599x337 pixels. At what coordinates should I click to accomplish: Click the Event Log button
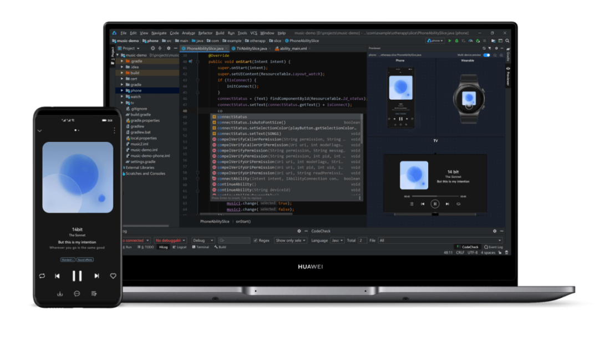(493, 247)
